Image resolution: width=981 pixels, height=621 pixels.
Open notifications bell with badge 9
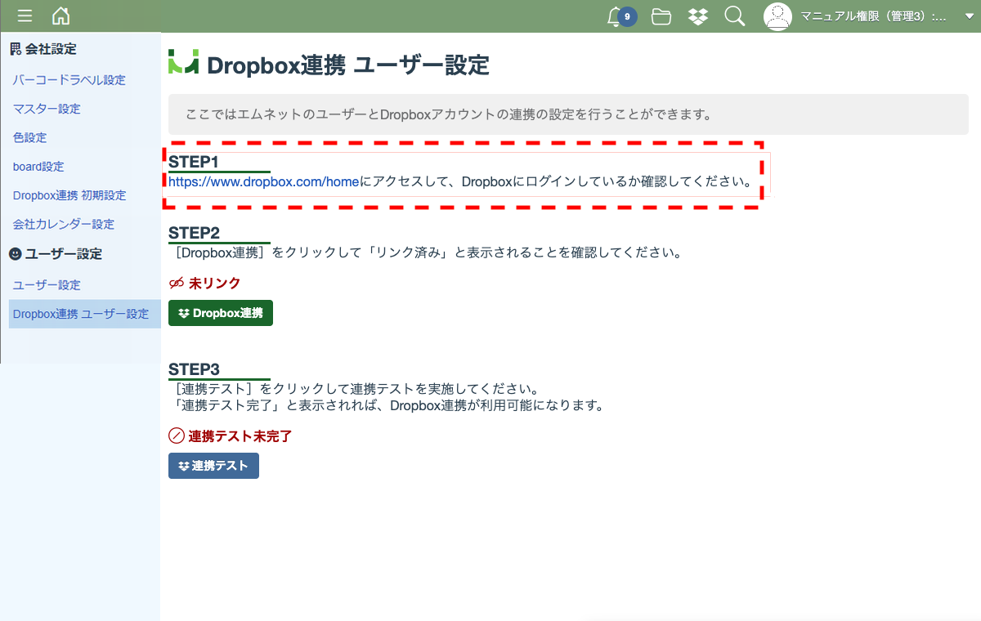(x=621, y=16)
